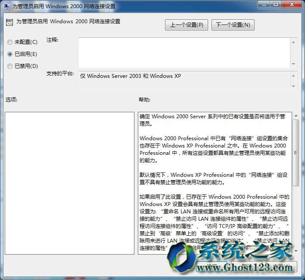Click the 支持的平台 box scroll down arrow
The width and height of the screenshot is (305, 280).
[293, 86]
